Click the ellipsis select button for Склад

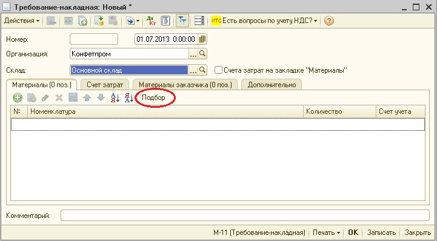(193, 71)
